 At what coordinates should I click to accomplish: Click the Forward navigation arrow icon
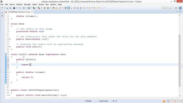coord(103,8)
